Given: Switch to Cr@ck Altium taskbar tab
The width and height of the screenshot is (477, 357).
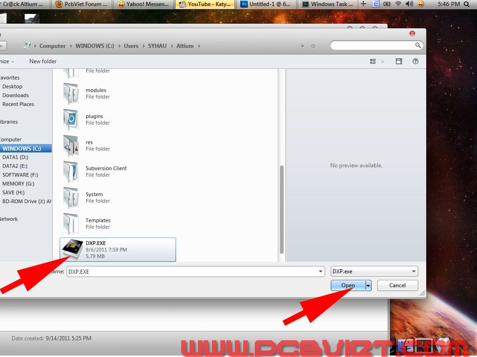Looking at the screenshot, I should (24, 4).
